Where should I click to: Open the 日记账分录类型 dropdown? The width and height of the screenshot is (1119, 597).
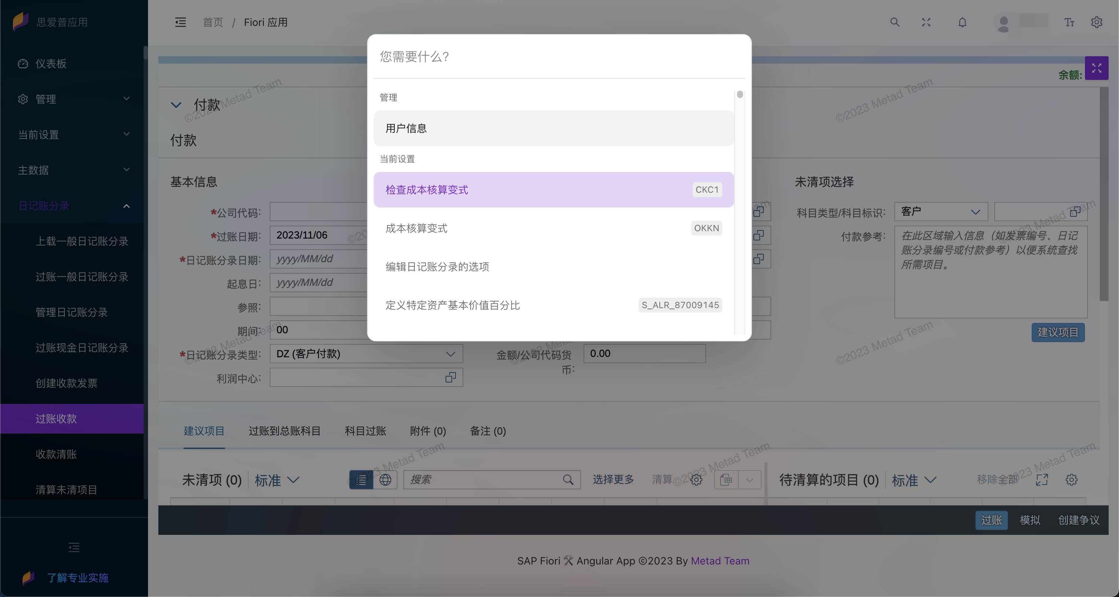point(450,354)
